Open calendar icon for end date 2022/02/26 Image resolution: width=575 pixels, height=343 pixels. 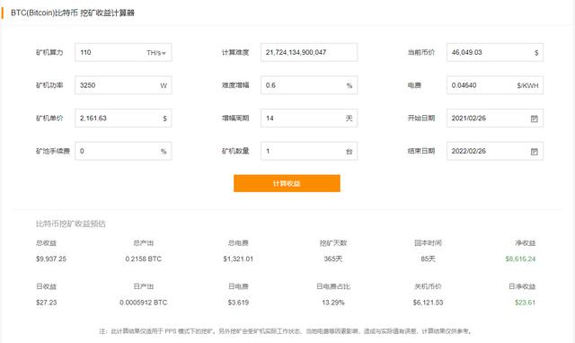[x=535, y=152]
